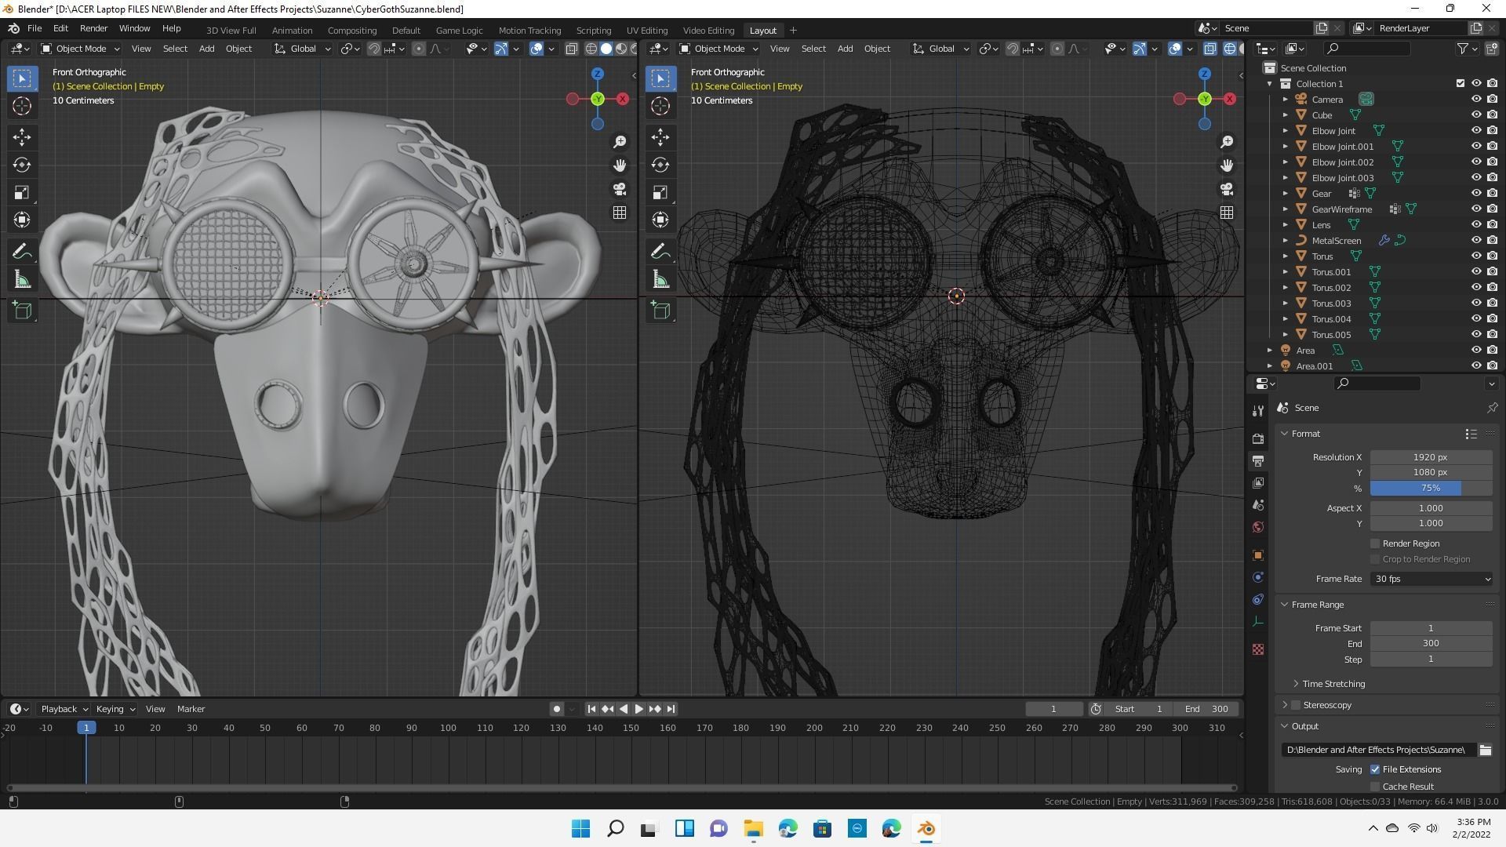Open the File menu
The image size is (1506, 847).
[x=35, y=28]
